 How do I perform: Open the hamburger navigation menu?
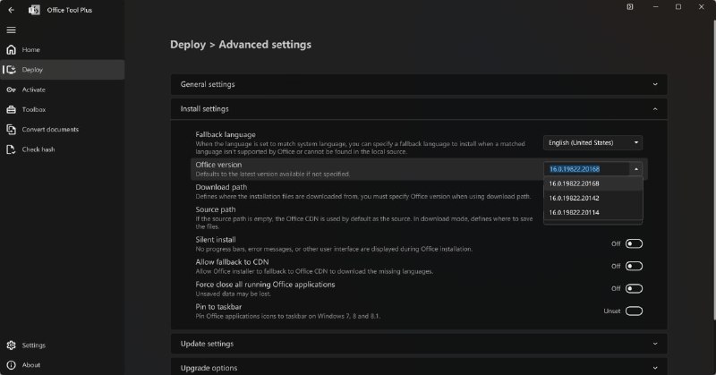[12, 30]
